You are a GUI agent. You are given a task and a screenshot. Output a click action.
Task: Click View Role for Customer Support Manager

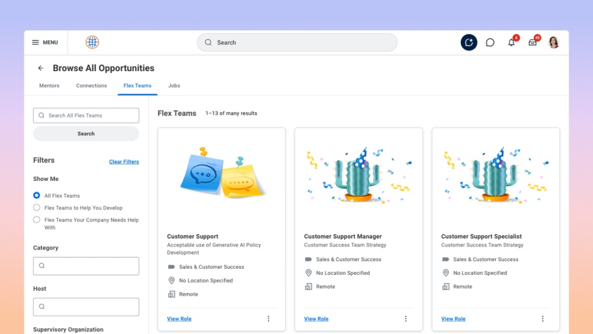(316, 319)
